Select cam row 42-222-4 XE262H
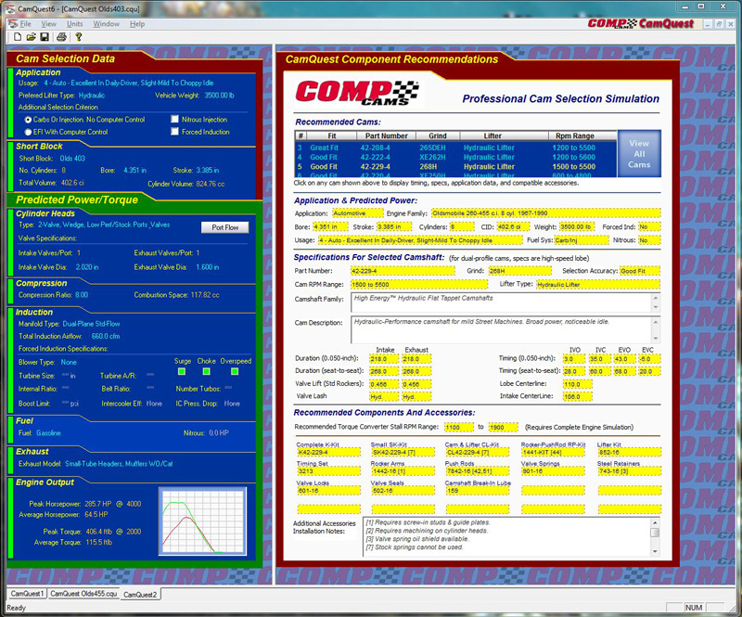This screenshot has height=617, width=742. click(455, 157)
